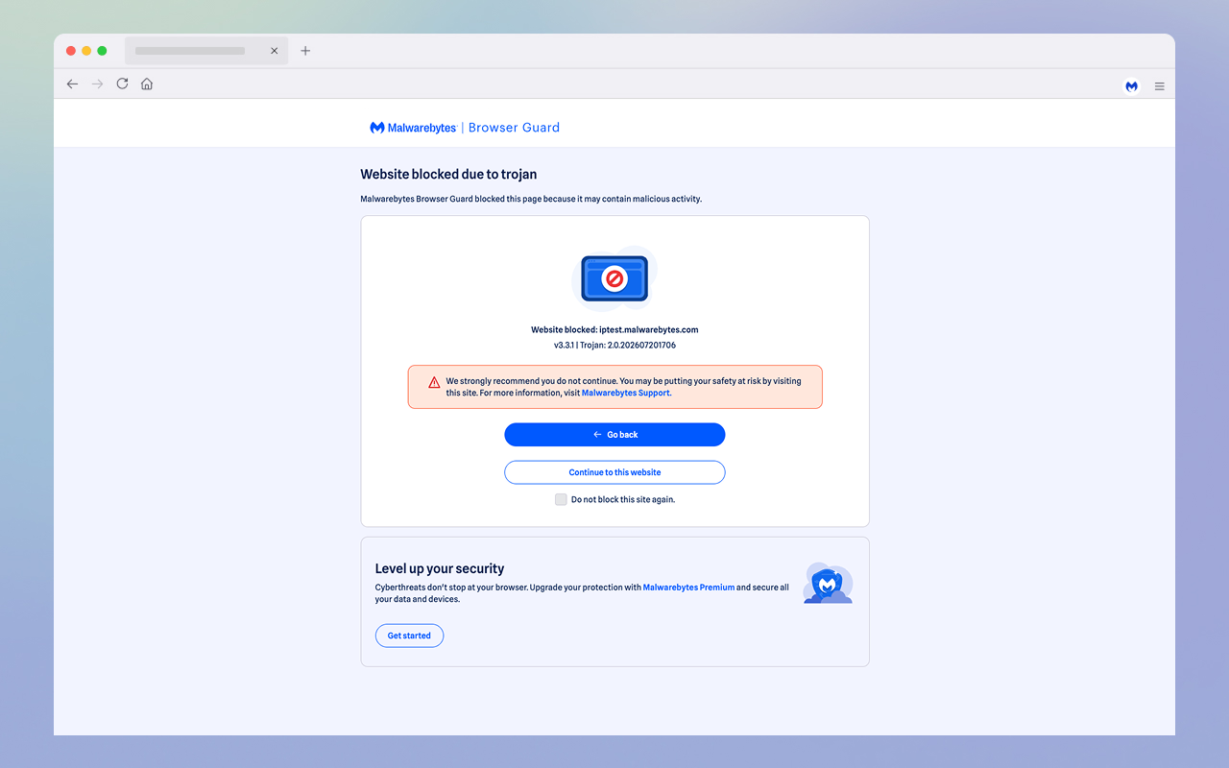Open the Malwarebytes extension icon in toolbar
This screenshot has width=1229, height=768.
[1132, 85]
